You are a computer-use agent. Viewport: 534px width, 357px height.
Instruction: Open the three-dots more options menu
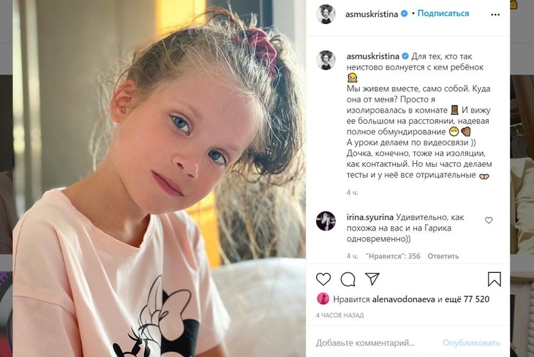click(x=495, y=15)
